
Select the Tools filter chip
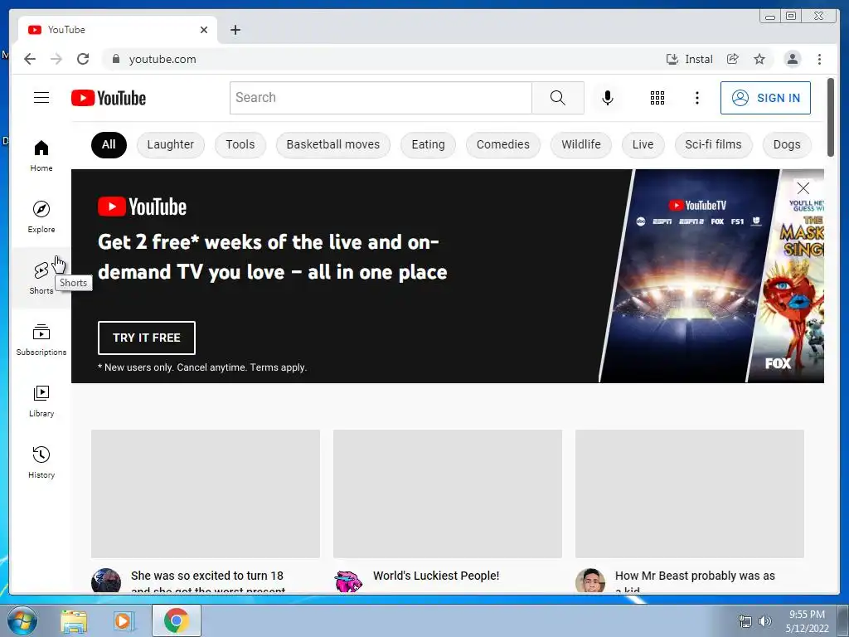(x=240, y=144)
